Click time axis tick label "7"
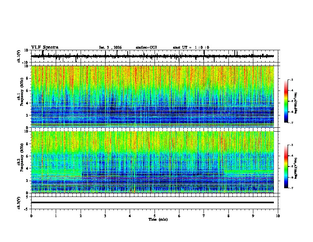Viewport: 313px width, 242px height. 204,216
